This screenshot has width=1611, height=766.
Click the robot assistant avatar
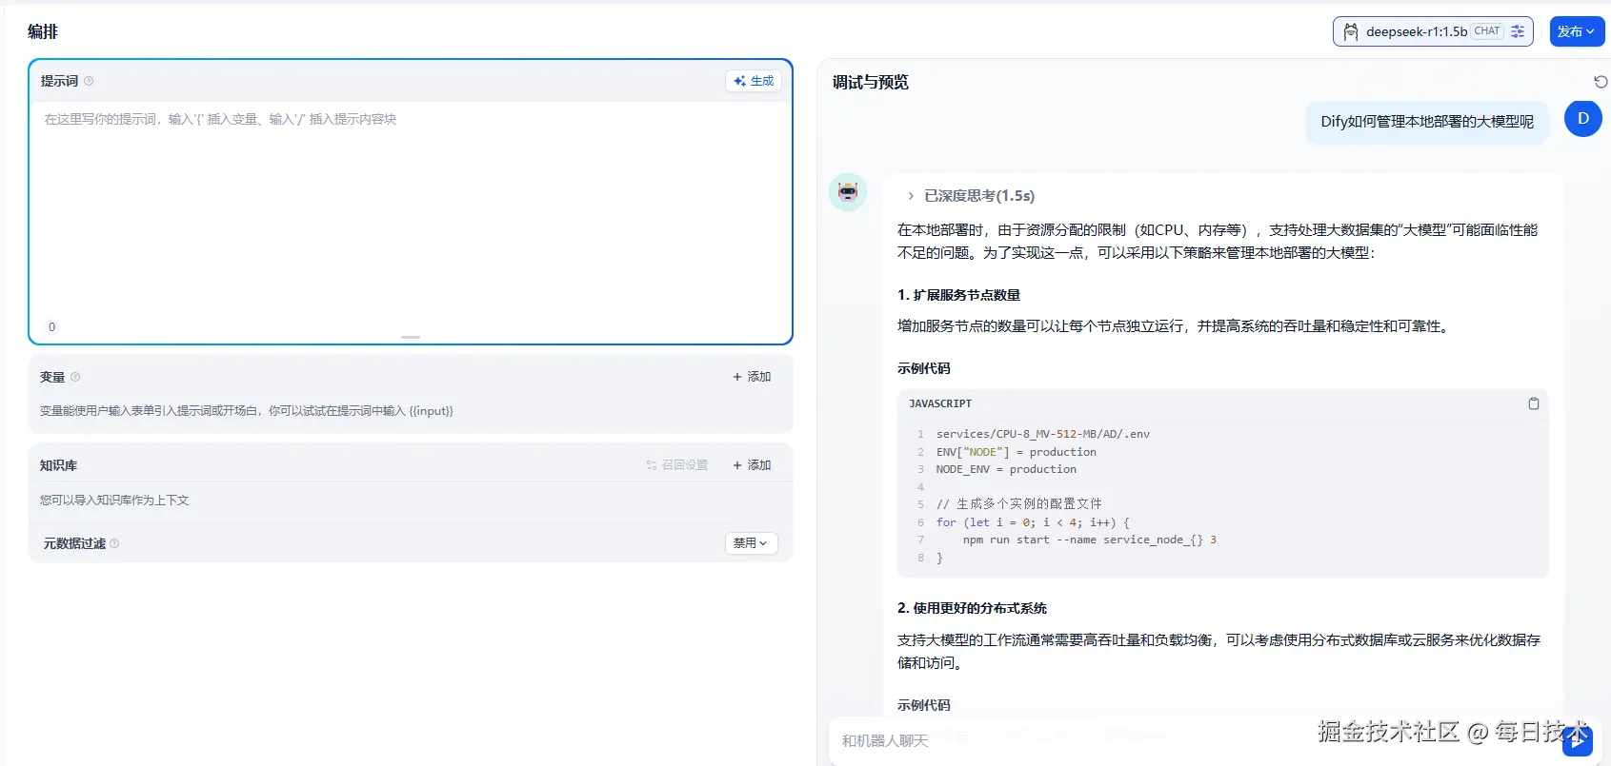point(848,192)
